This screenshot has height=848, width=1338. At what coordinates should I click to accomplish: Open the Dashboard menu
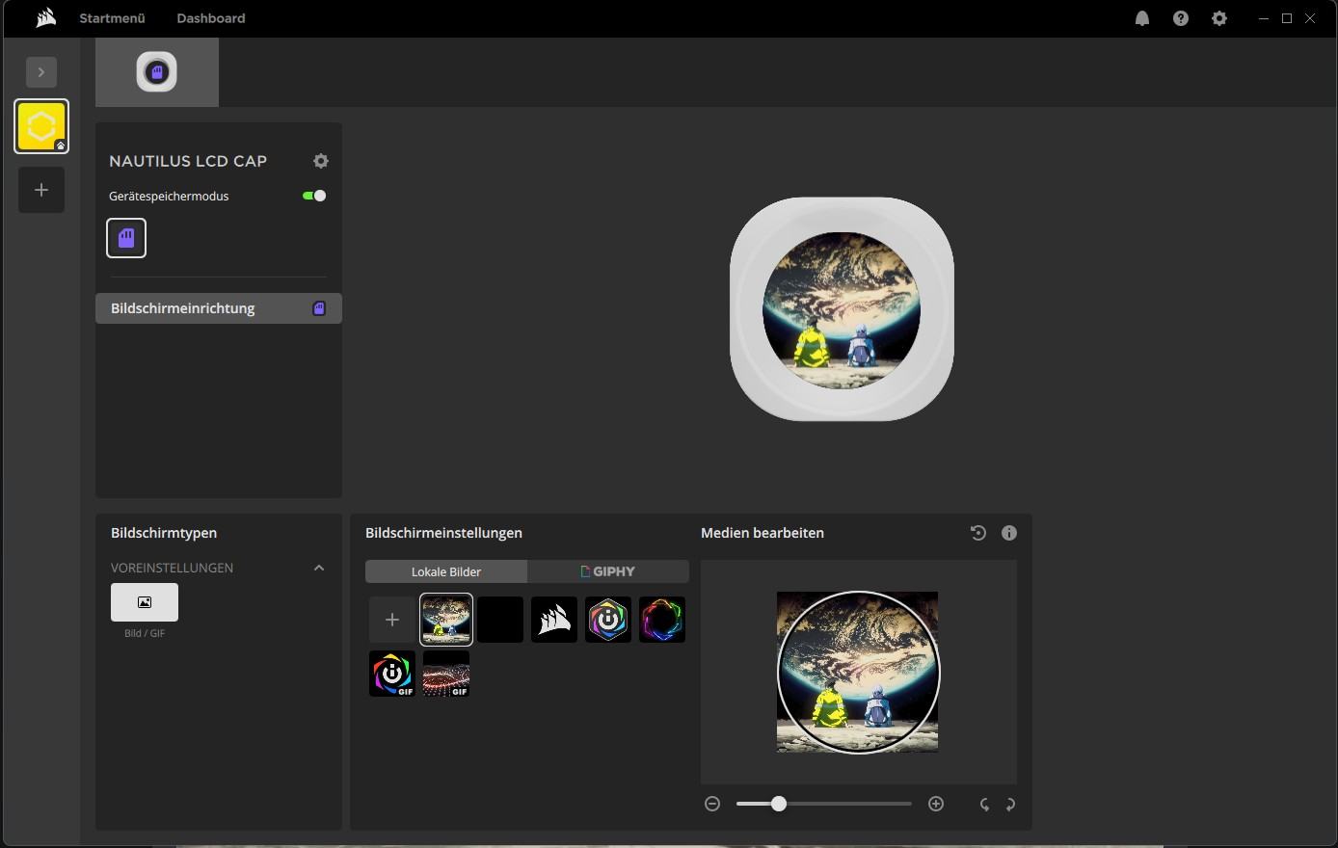211,18
